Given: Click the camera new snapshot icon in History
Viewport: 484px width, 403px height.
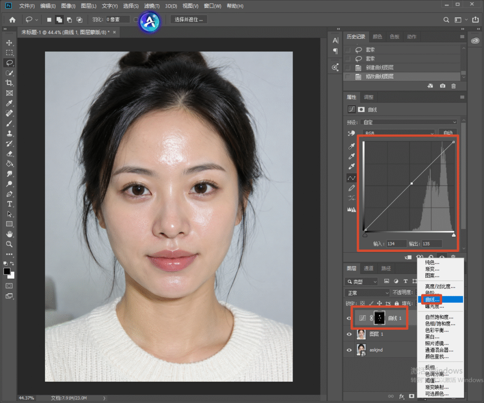Looking at the screenshot, I should click(x=442, y=86).
